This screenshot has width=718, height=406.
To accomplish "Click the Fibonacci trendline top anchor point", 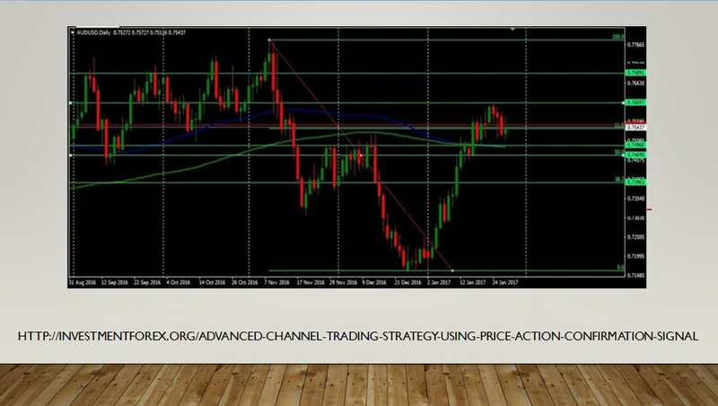I will (269, 40).
